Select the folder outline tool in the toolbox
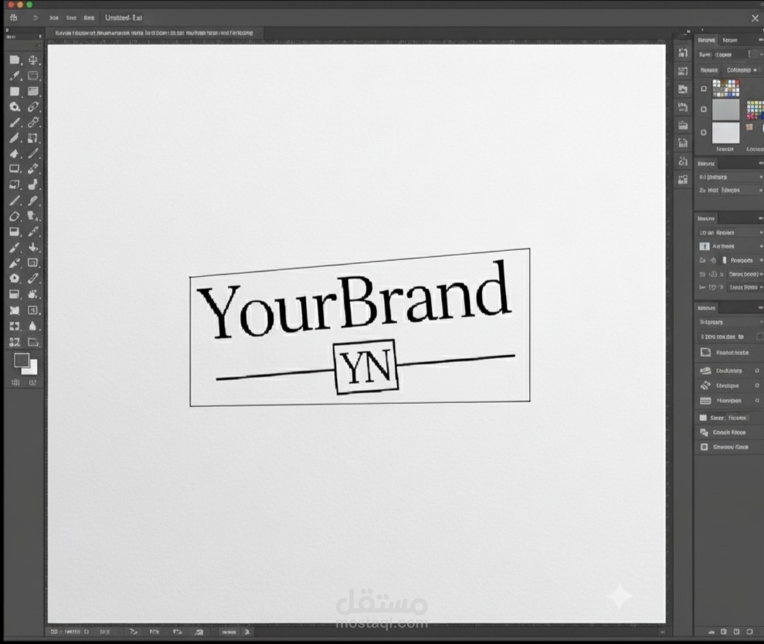 (x=32, y=342)
